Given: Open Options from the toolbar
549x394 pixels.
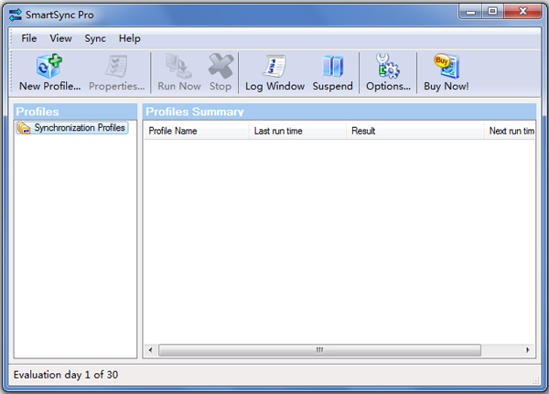Looking at the screenshot, I should click(x=388, y=72).
